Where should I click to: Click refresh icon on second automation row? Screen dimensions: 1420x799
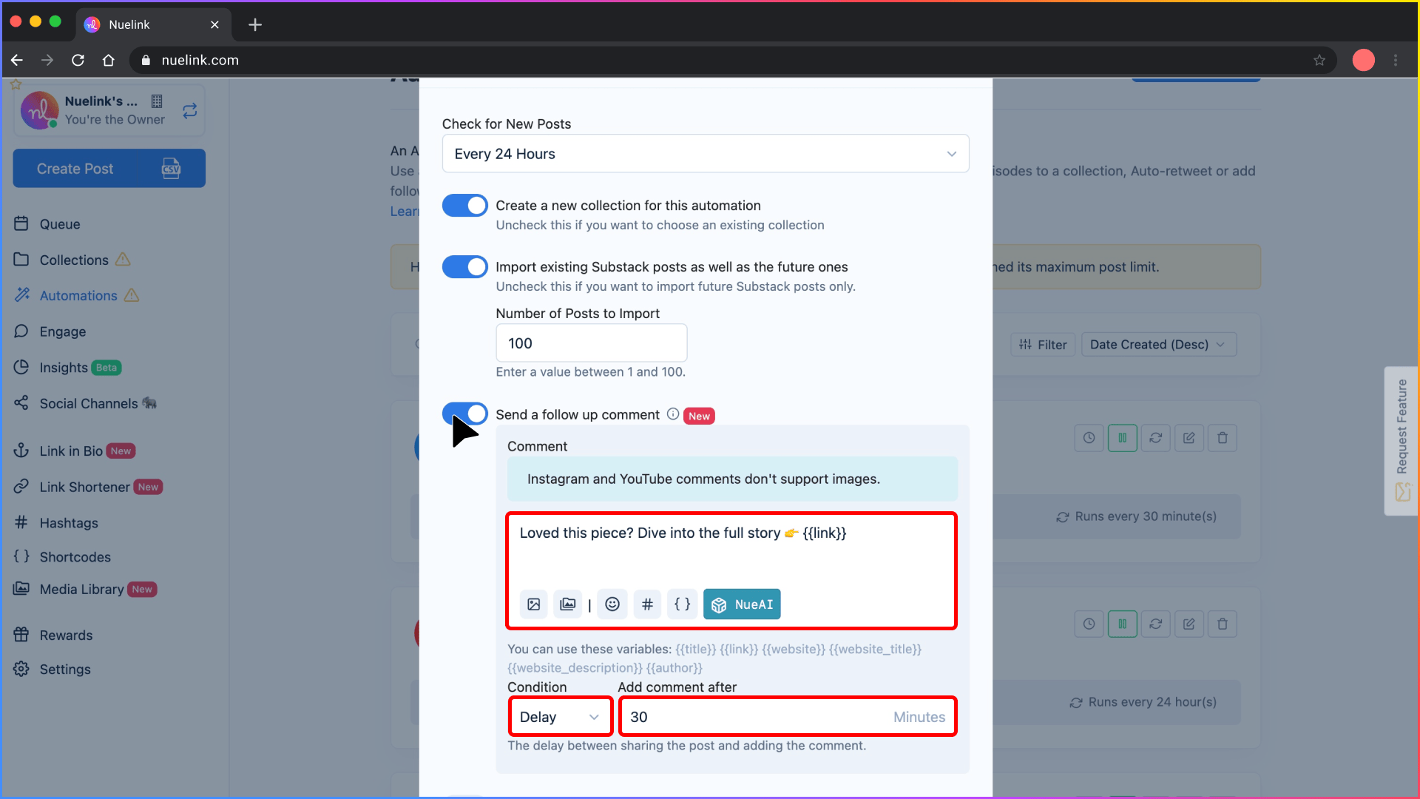point(1155,624)
